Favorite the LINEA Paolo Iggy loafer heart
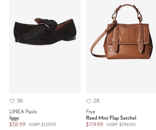Viewport: 156px width, 130px height. (x=12, y=101)
